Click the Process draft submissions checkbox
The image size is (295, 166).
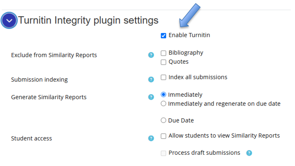tap(163, 153)
